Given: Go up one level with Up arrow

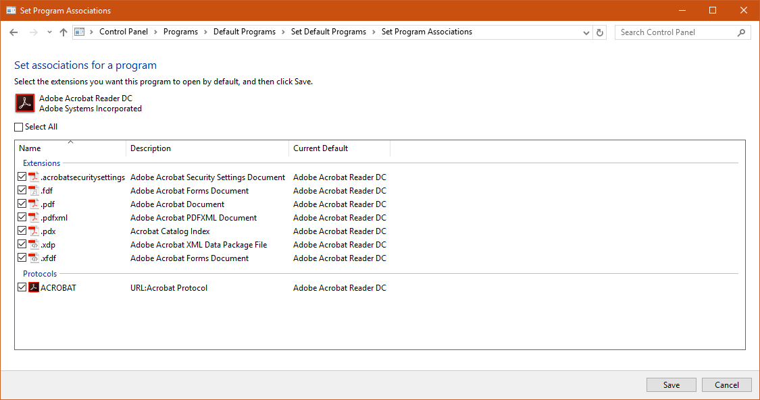Looking at the screenshot, I should click(64, 32).
